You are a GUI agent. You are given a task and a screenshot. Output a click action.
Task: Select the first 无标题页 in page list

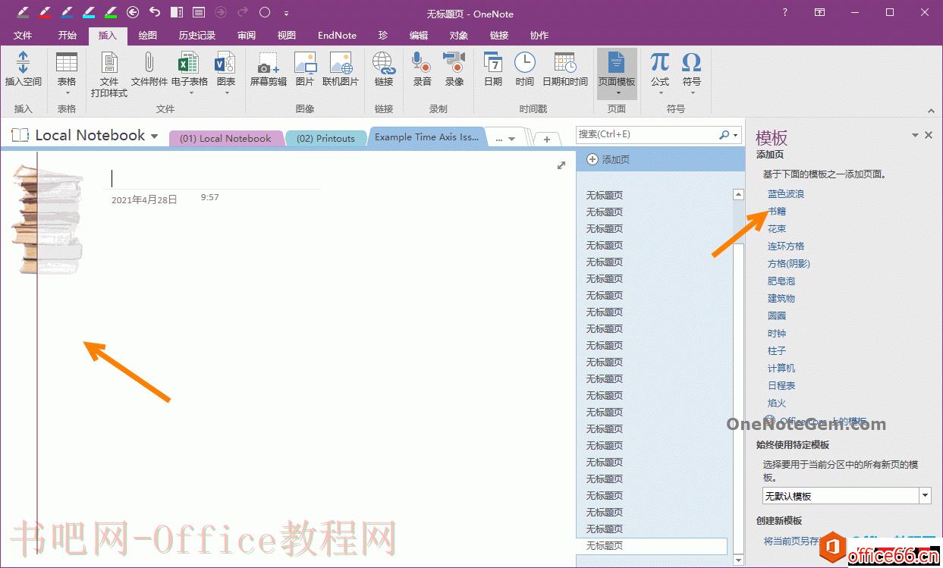point(605,196)
